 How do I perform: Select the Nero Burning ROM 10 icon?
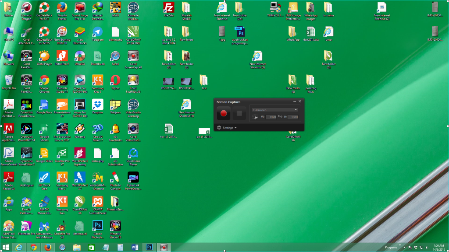[62, 35]
